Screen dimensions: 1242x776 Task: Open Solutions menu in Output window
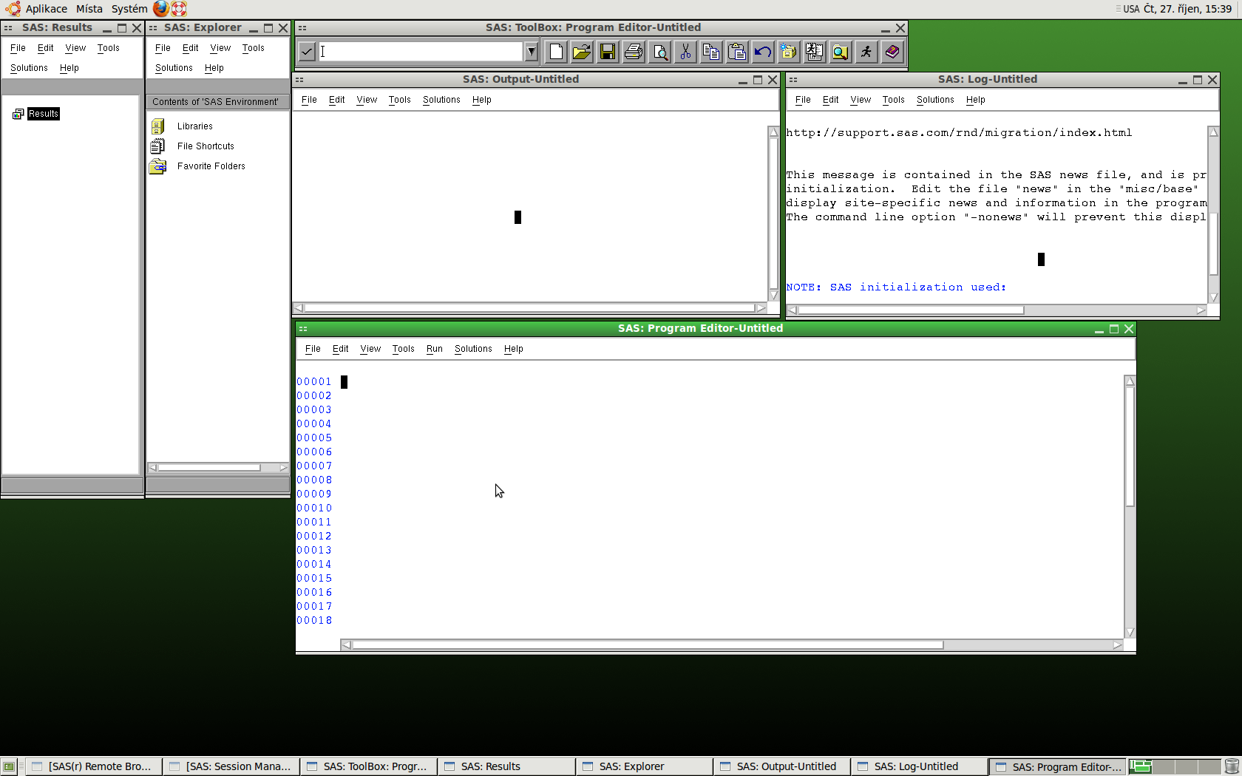coord(441,100)
